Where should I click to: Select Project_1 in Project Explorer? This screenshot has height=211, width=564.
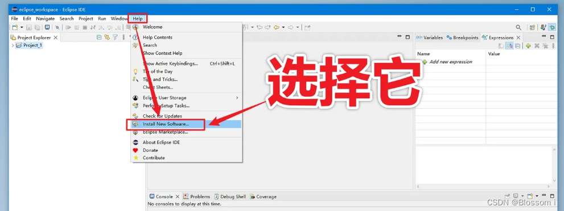coord(33,45)
